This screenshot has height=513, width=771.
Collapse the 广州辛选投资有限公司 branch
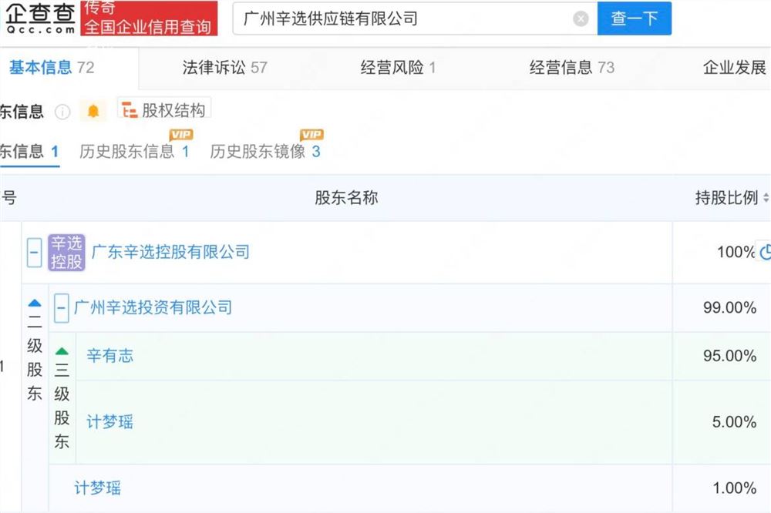click(60, 307)
